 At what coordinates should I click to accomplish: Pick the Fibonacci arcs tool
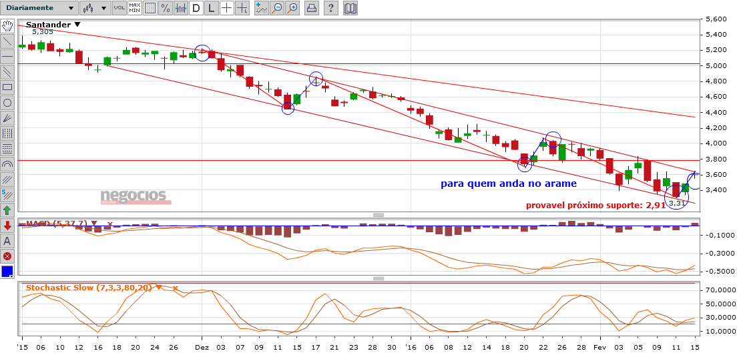click(7, 164)
